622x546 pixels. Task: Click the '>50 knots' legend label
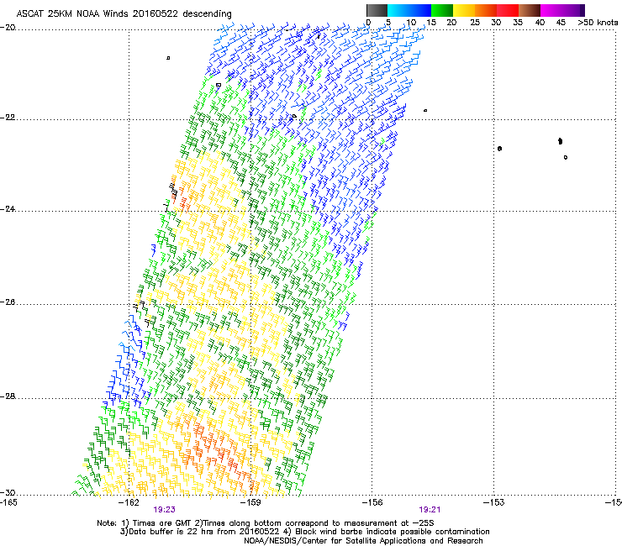tap(598, 23)
